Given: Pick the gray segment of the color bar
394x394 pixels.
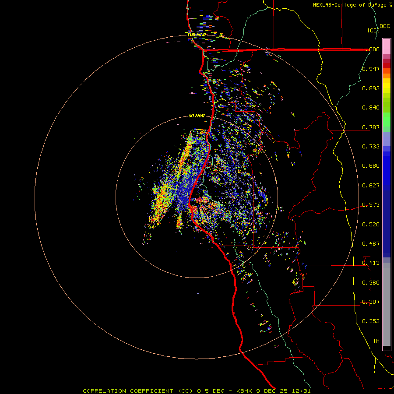Looking at the screenshot, I should pos(387,304).
